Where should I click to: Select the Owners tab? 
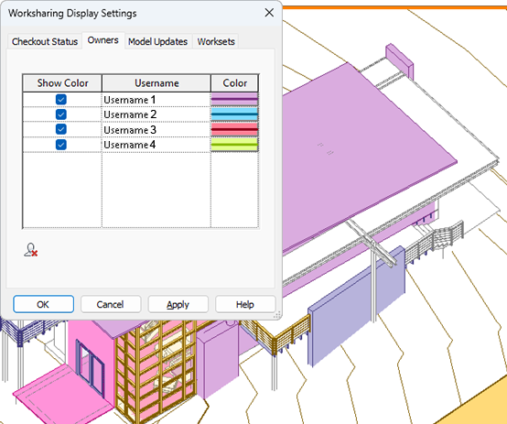tap(103, 40)
